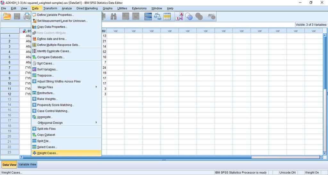This screenshot has height=175, width=328.
Task: Open the Graphs menu
Action: (108, 8)
